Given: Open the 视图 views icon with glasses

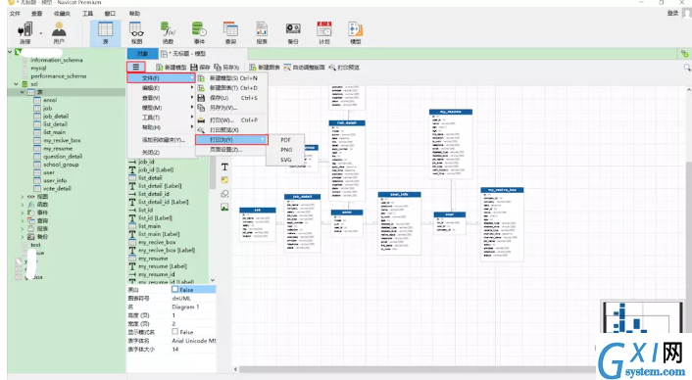Looking at the screenshot, I should point(137,33).
